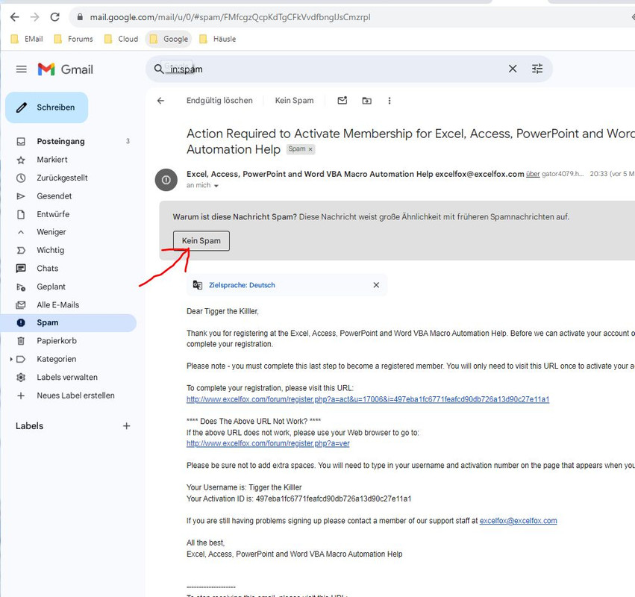Screen dimensions: 635x597
Task: Click the Inbox tray icon beside Posteingang
Action: pos(21,141)
